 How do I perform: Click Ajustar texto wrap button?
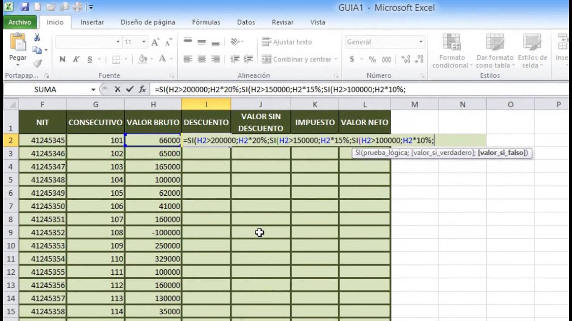[x=287, y=42]
